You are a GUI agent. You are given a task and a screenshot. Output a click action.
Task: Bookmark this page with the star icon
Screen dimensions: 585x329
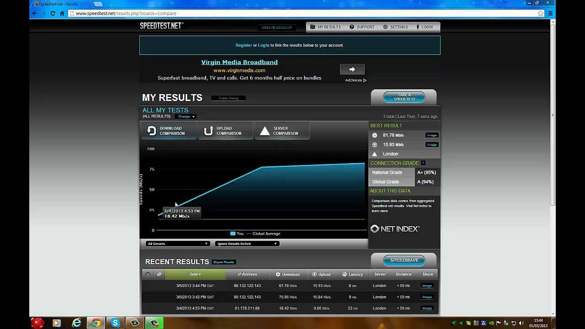(x=541, y=13)
